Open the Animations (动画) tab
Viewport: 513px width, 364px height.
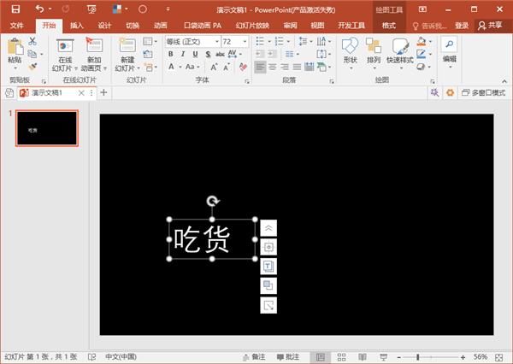(161, 26)
